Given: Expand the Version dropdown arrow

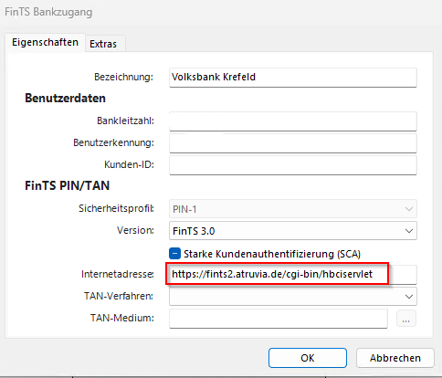Looking at the screenshot, I should click(409, 231).
